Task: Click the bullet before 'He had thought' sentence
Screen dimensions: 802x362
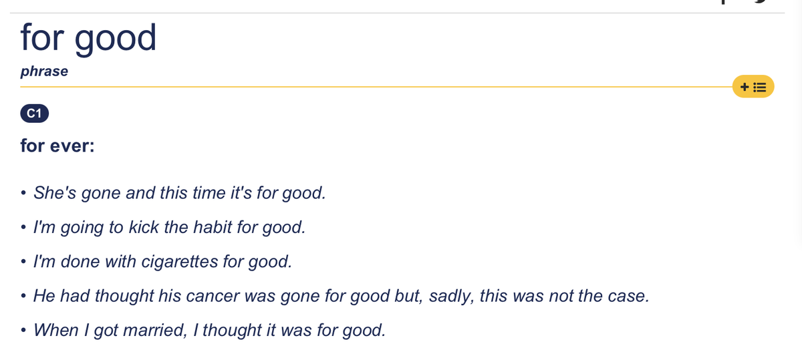Action: pyautogui.click(x=23, y=297)
